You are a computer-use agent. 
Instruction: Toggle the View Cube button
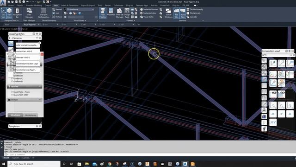click(9, 13)
